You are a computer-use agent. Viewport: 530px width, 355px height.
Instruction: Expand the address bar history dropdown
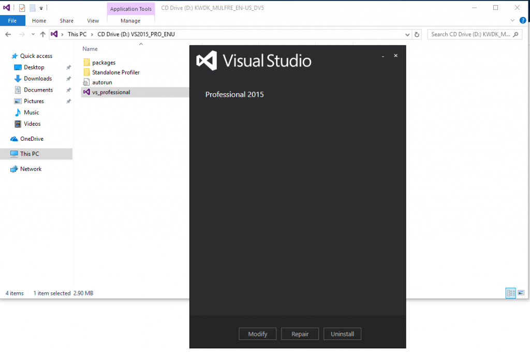[x=407, y=35]
